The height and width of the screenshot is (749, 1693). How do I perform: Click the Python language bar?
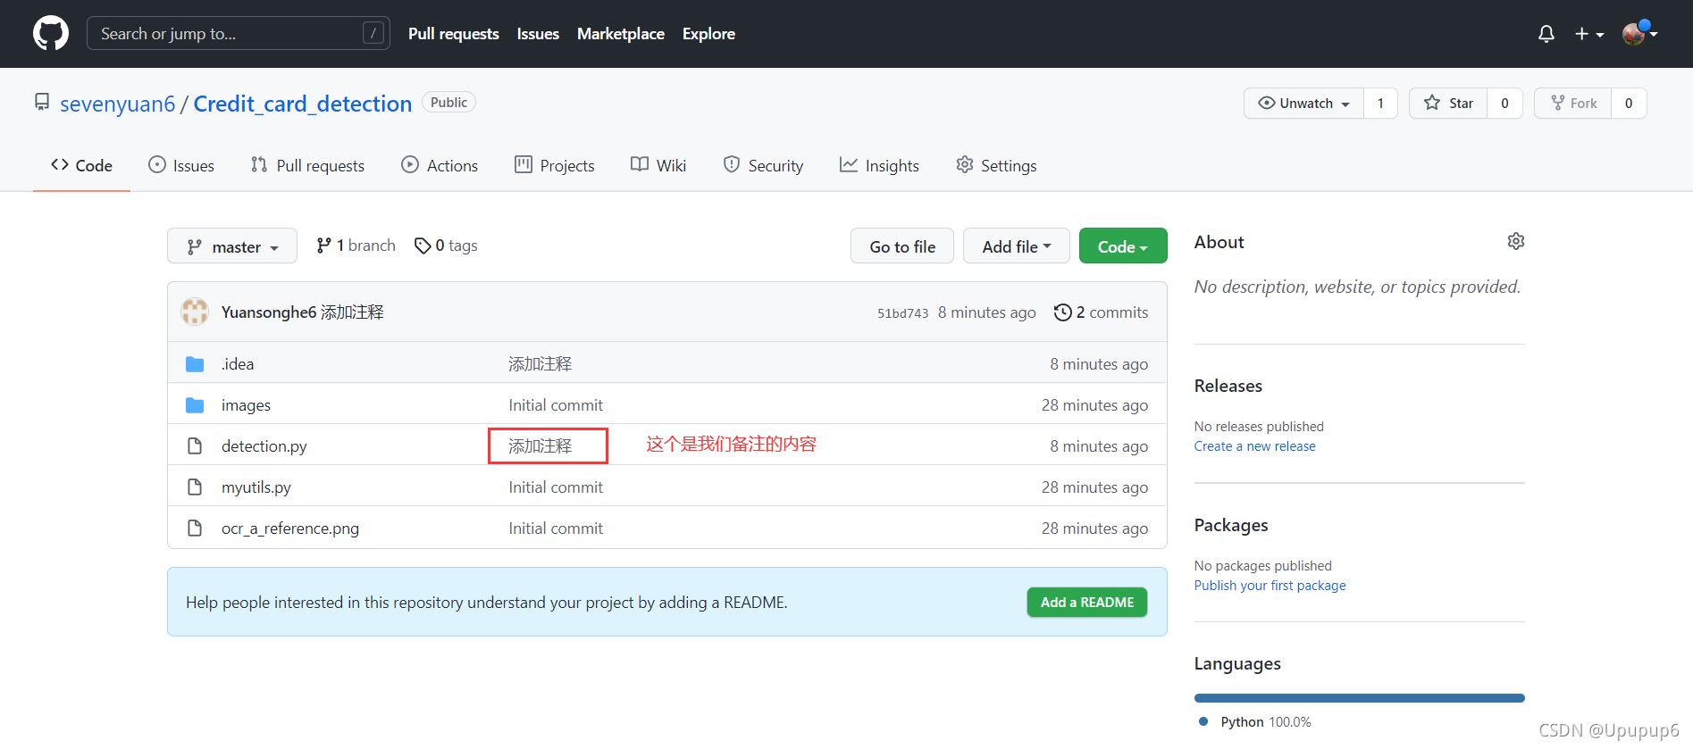point(1358,698)
